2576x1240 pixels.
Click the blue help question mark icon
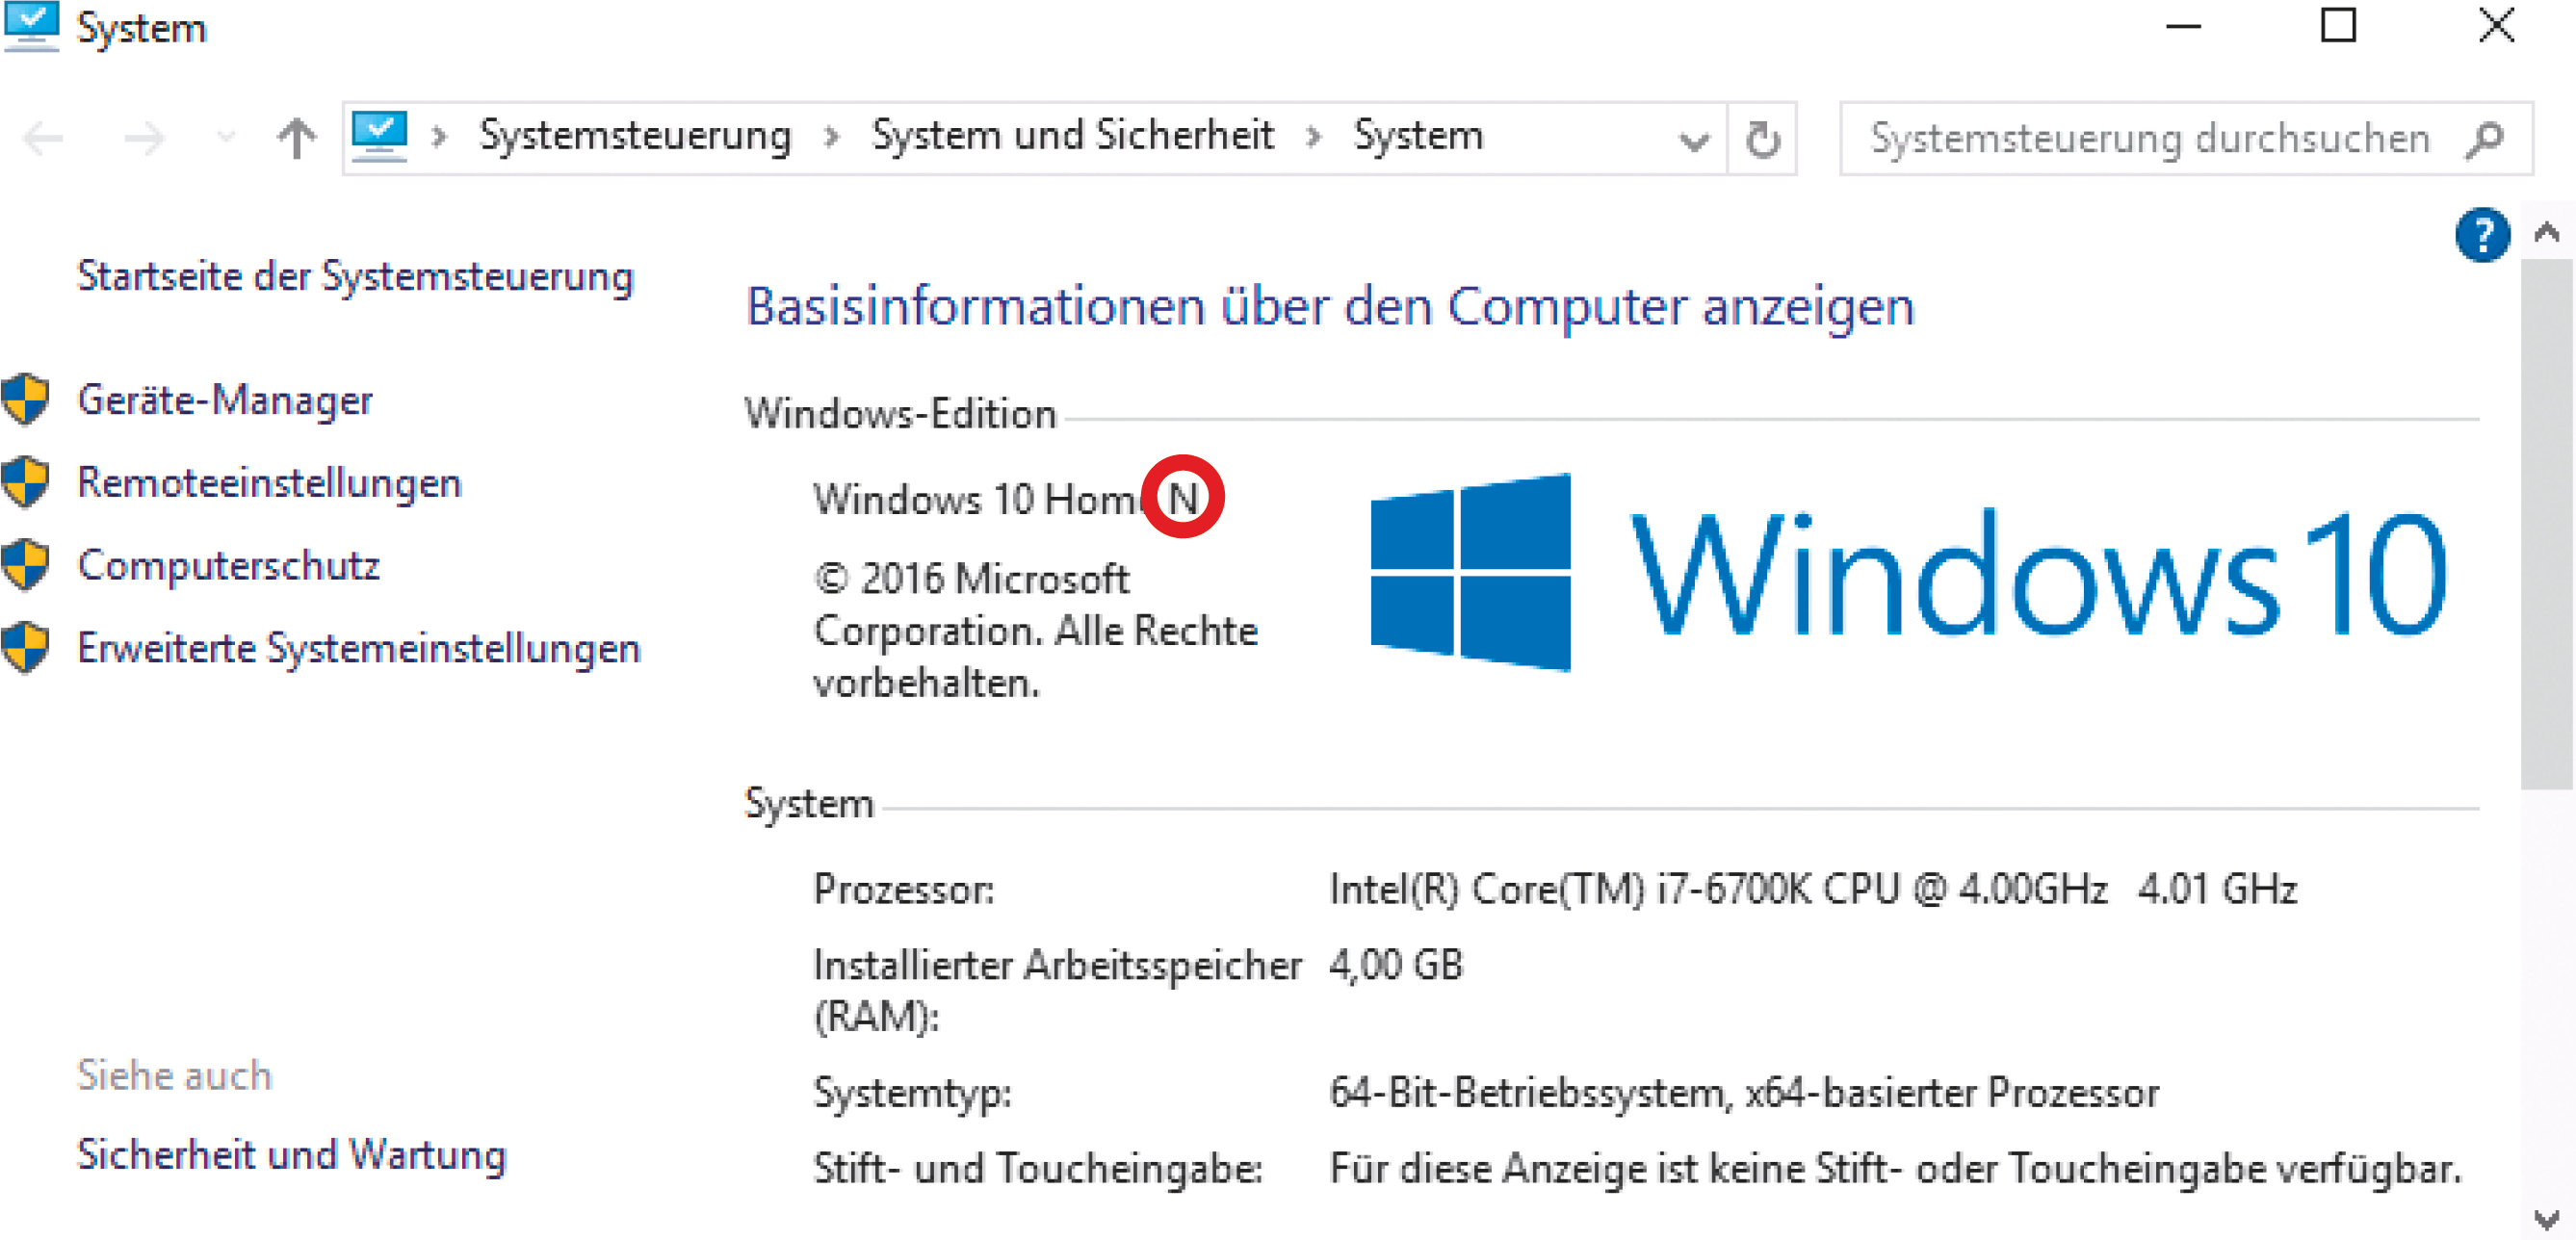point(2481,236)
